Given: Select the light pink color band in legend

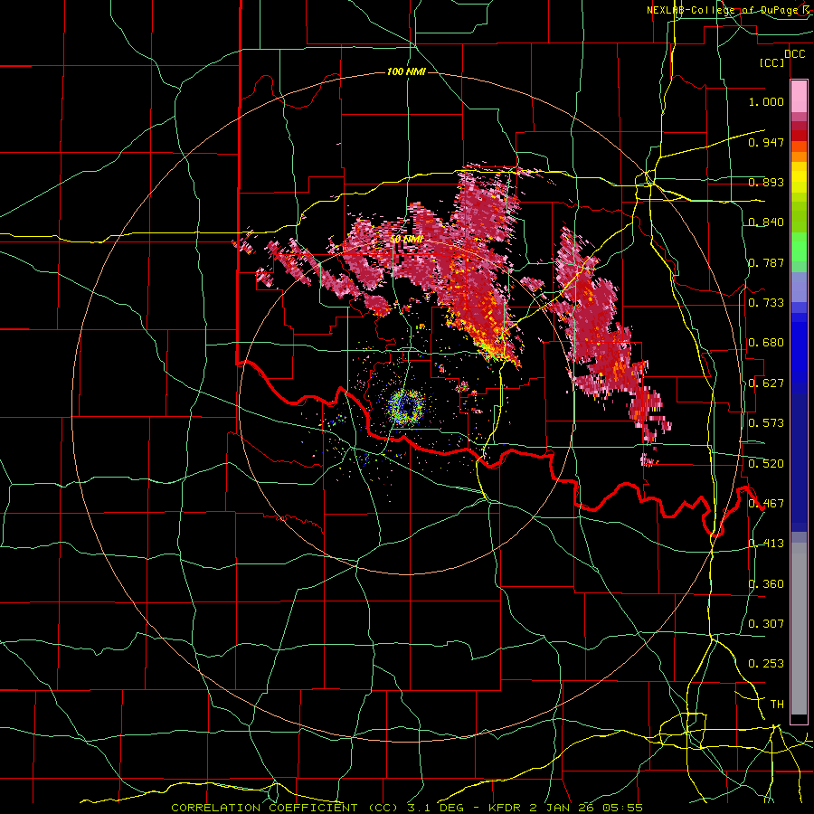Looking at the screenshot, I should click(x=799, y=97).
